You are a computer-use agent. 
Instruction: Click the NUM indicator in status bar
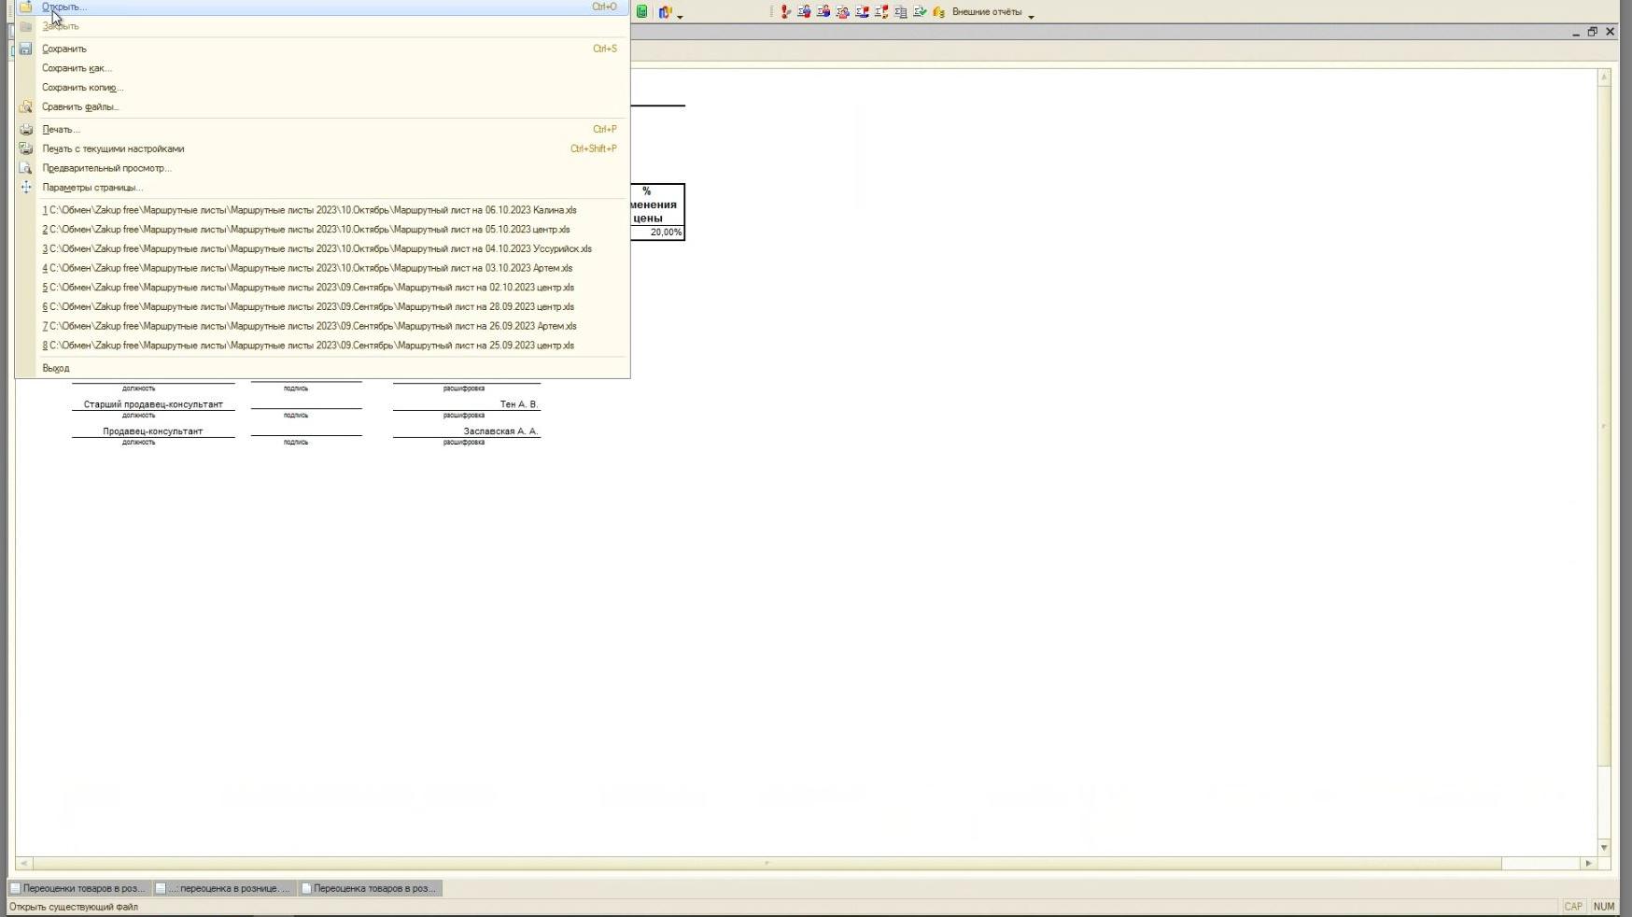coord(1604,907)
